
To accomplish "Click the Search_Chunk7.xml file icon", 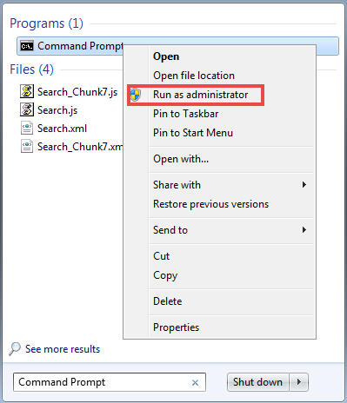I will click(27, 147).
